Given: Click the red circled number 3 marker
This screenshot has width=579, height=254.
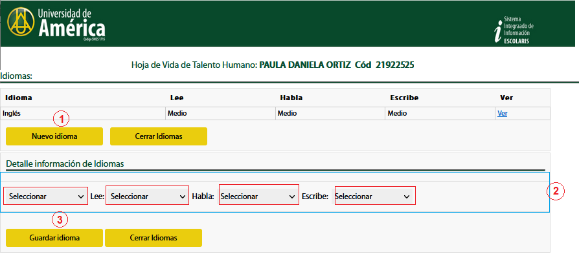Looking at the screenshot, I should (x=60, y=220).
